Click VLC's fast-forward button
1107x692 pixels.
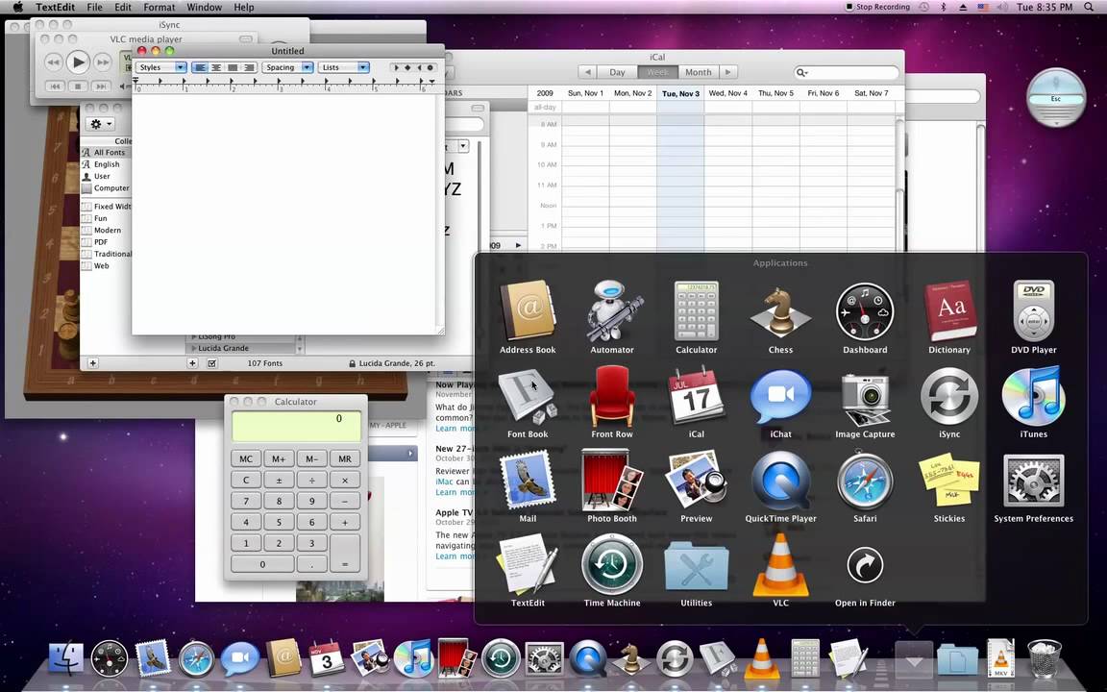click(x=103, y=62)
